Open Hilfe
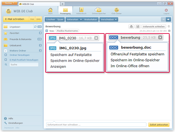The image size is (175, 132). 11,119
